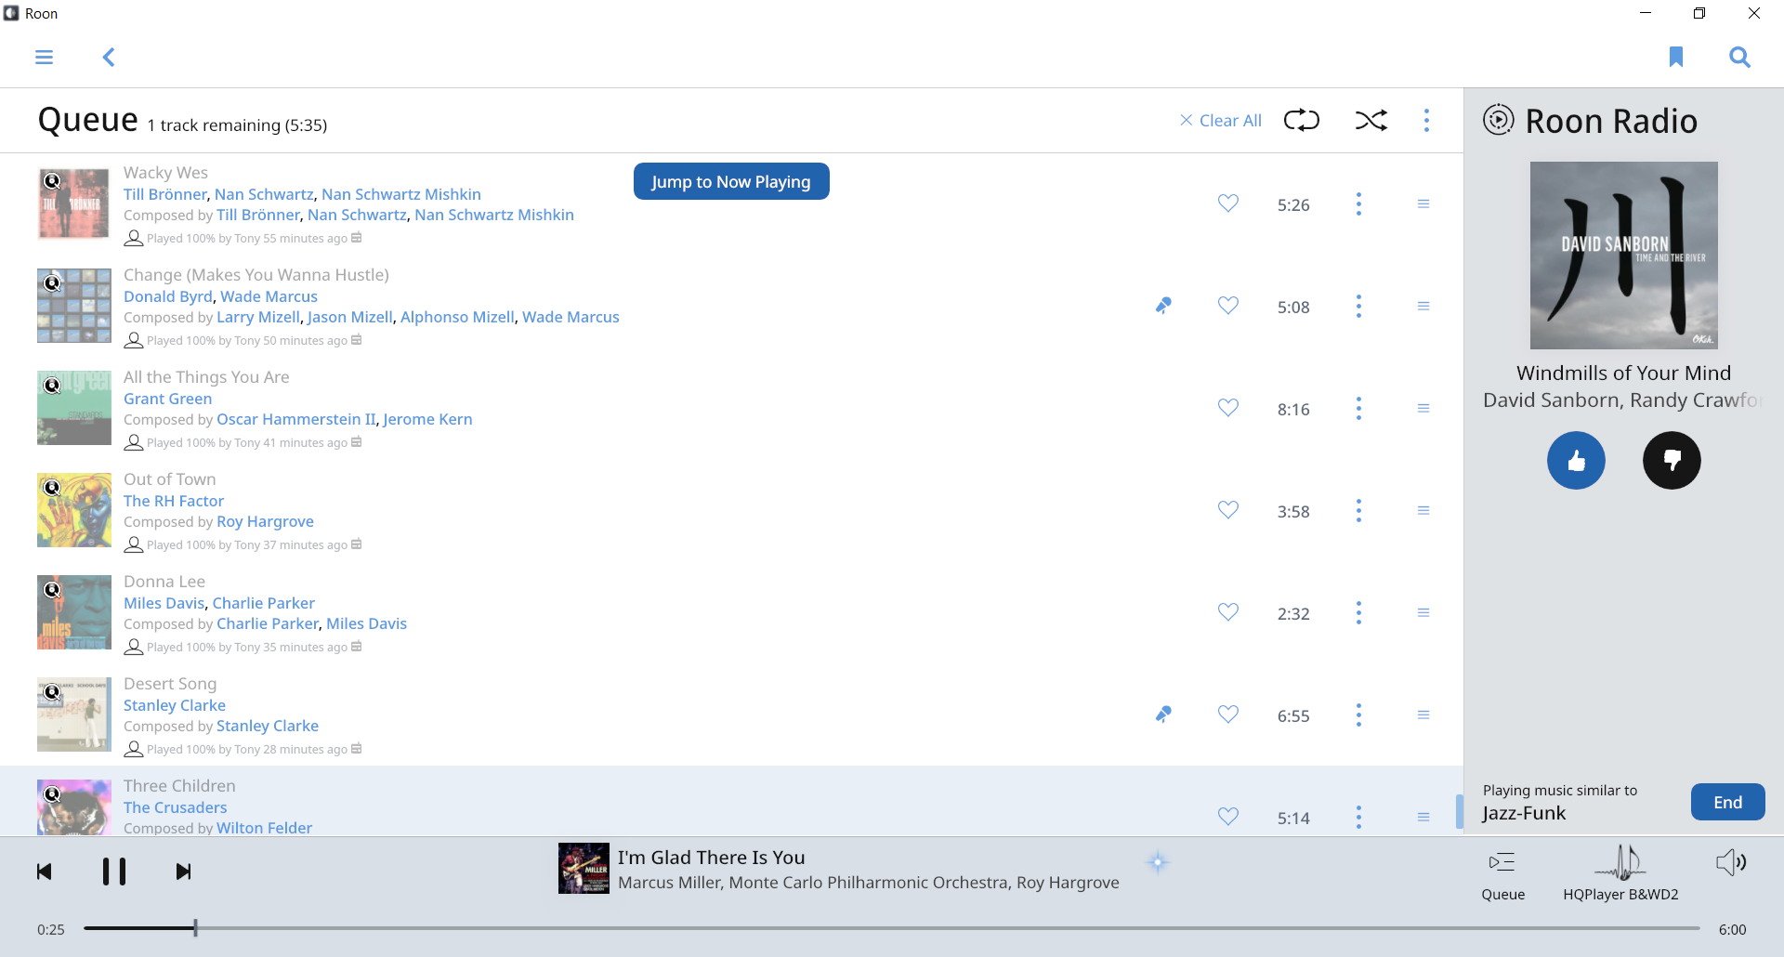Favorite the Donna Lee track
Image resolution: width=1784 pixels, height=957 pixels.
point(1228,612)
